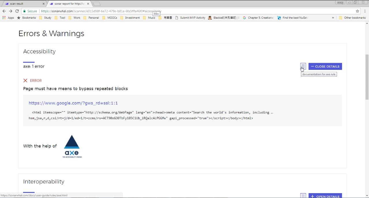Click 'Page must have means to bypass repeated blocks'

[x=75, y=89]
